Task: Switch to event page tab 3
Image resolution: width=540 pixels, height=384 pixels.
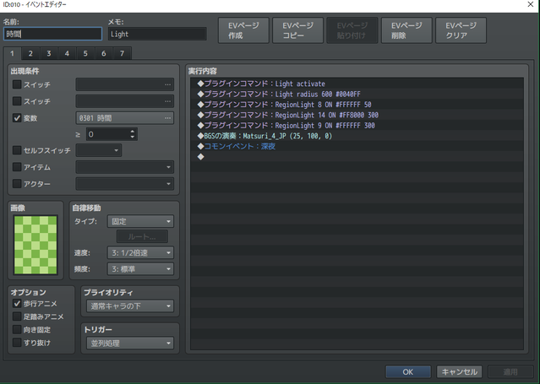Action: pyautogui.click(x=48, y=53)
